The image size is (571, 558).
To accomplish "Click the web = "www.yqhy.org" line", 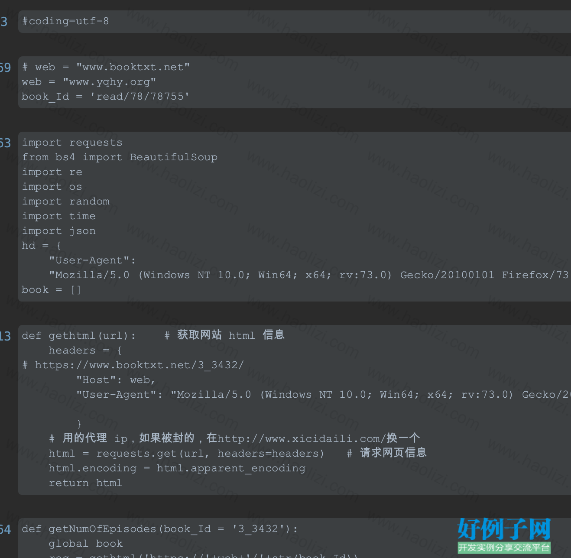I will coord(89,82).
